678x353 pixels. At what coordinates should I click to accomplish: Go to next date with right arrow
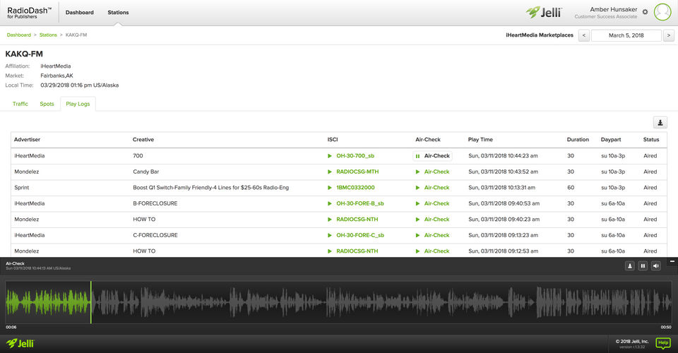pyautogui.click(x=669, y=35)
